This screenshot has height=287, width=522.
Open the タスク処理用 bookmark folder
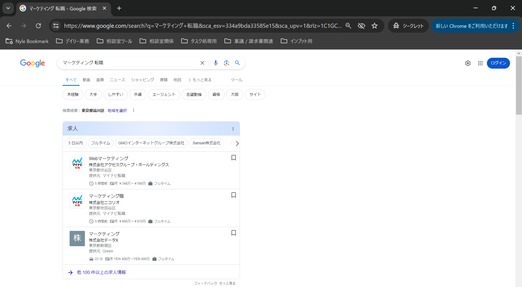point(199,41)
